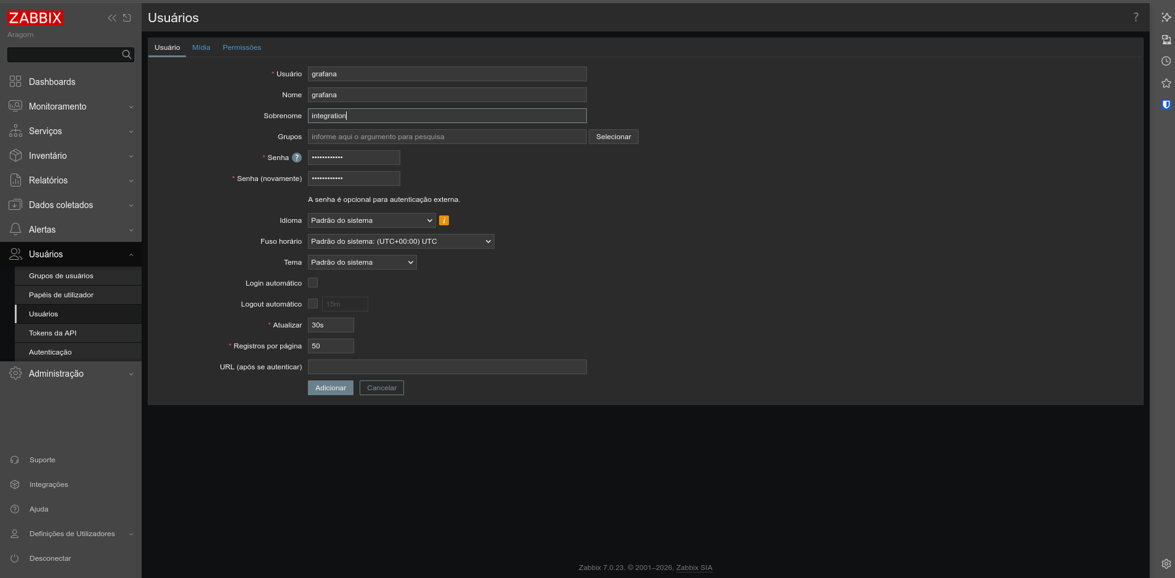Enable the Logout automático checkbox

(x=313, y=303)
